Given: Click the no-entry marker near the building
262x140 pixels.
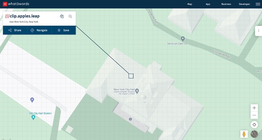Looking at the screenshot, I should click(x=130, y=119).
